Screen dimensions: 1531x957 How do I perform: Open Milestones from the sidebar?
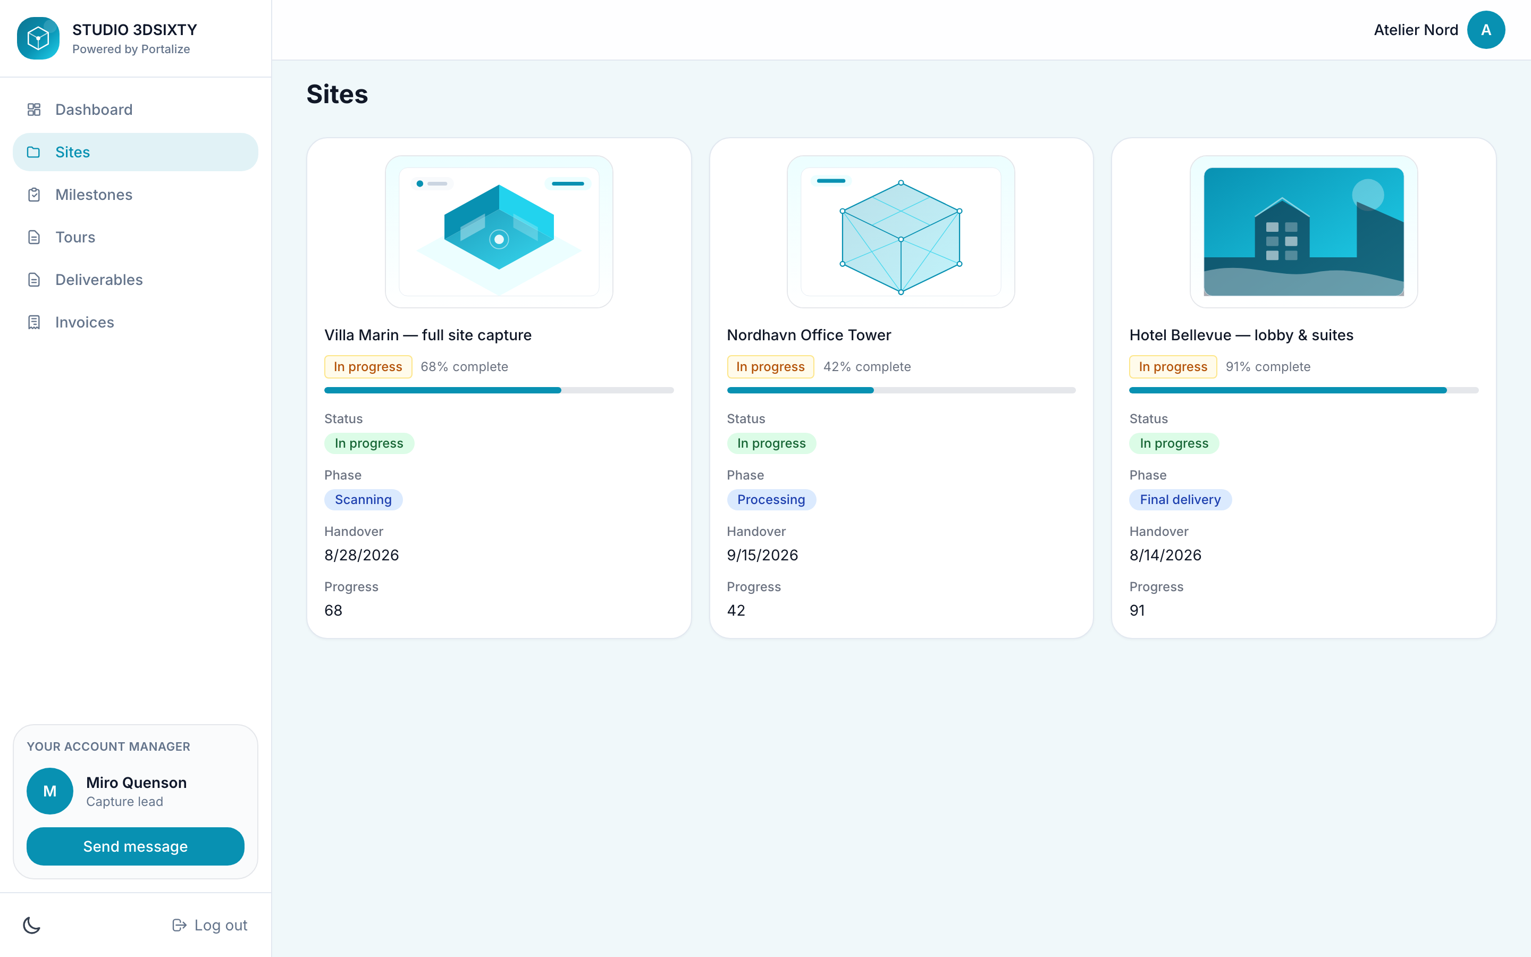click(x=136, y=194)
